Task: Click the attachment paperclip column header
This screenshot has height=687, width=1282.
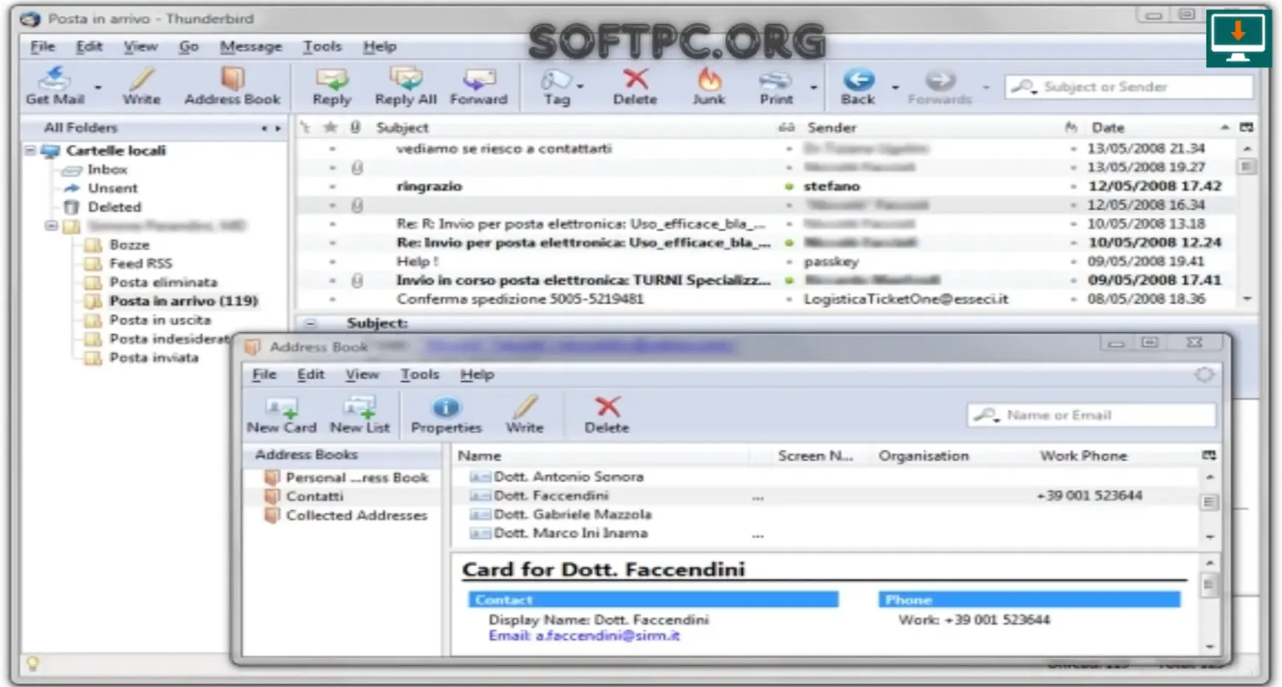Action: click(356, 127)
